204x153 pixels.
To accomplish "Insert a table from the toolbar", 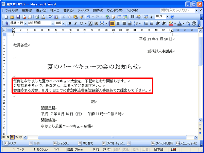I will (x=119, y=17).
